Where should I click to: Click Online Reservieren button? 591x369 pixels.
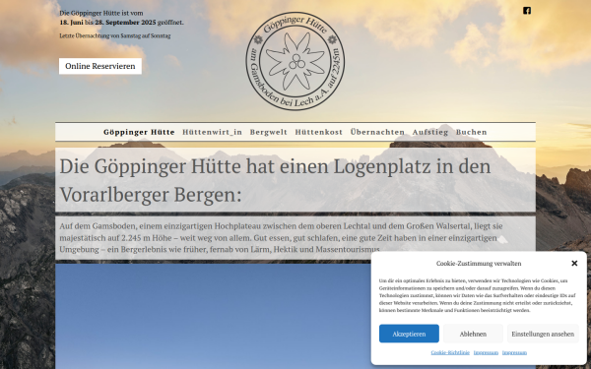[x=100, y=66]
